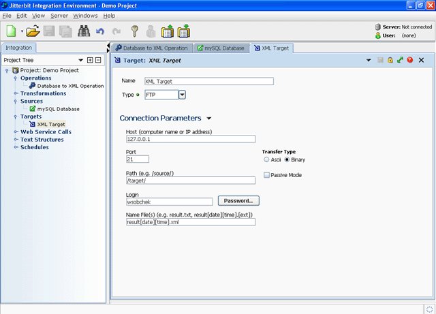The image size is (436, 314).
Task: Collapse the Connection Parameters section
Action: 208,119
